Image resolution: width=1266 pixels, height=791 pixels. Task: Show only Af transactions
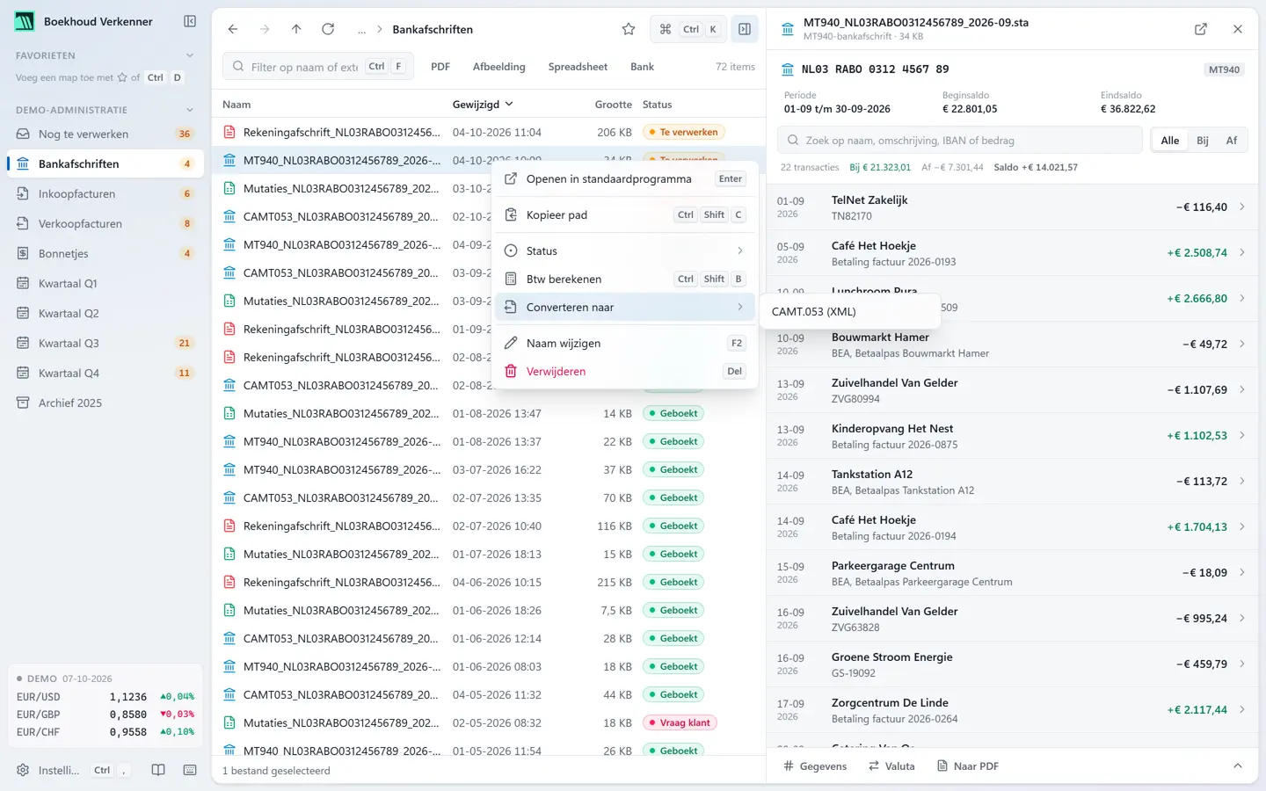tap(1232, 141)
